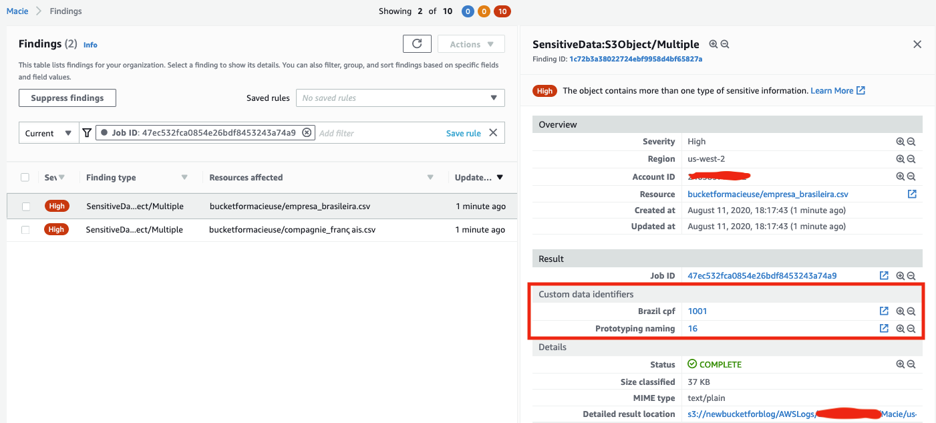
Task: Open bucketformacieuse/empresa_brasileira.csv resource link
Action: pos(768,194)
